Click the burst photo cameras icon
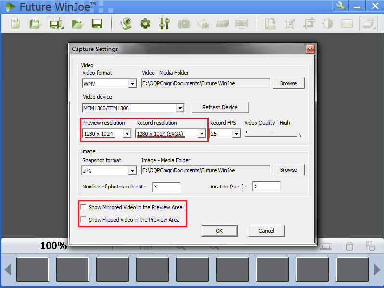The height and width of the screenshot is (288, 384). click(203, 24)
